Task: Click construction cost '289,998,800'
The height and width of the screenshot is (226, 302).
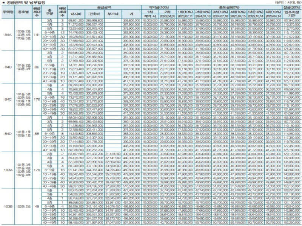Action: coord(94,21)
